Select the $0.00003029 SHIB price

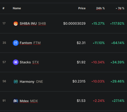(x=74, y=24)
